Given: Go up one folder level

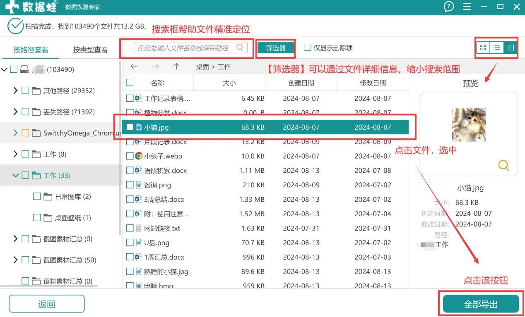Looking at the screenshot, I should coord(176,67).
